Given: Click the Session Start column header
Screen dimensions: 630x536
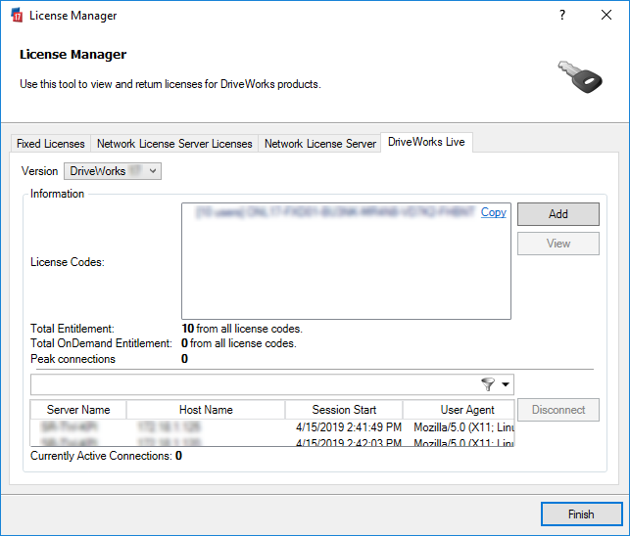Looking at the screenshot, I should click(x=344, y=410).
